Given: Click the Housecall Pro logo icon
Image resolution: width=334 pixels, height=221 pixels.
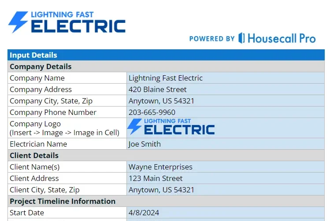Looking at the screenshot, I should [x=241, y=38].
